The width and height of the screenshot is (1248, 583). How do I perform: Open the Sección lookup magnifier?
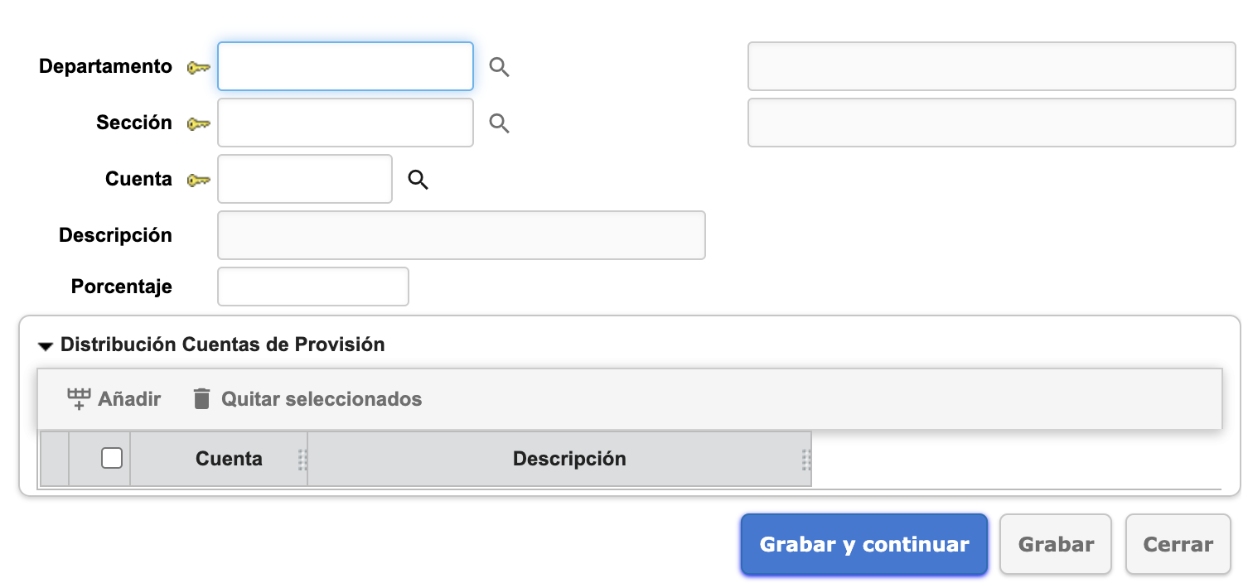pos(499,123)
